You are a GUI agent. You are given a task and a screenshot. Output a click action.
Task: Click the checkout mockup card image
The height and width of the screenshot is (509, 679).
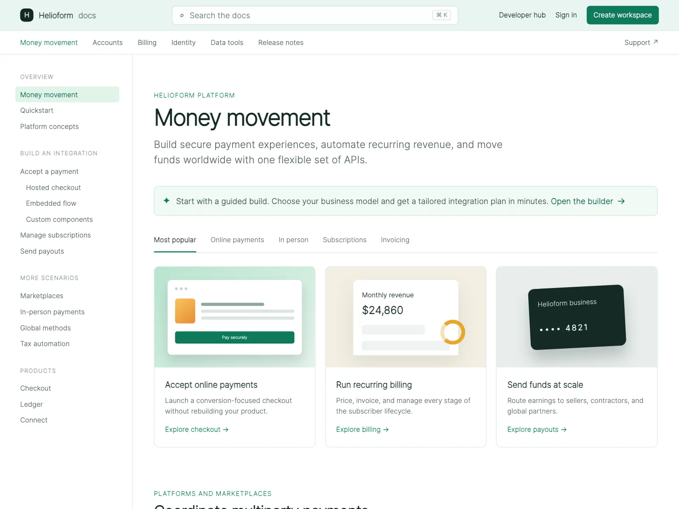click(x=235, y=317)
